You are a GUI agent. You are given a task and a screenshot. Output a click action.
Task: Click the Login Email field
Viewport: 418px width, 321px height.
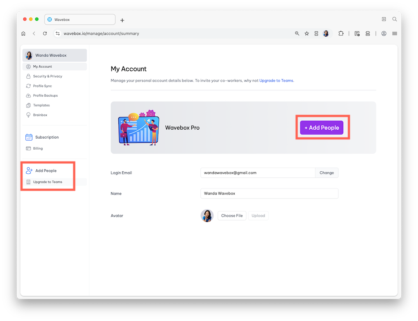258,173
